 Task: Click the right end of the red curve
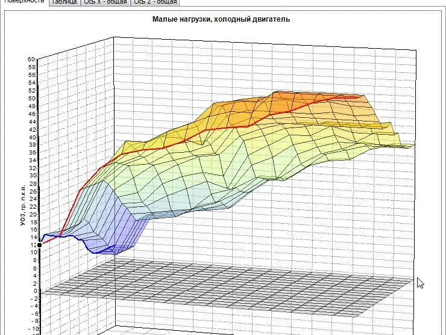(360, 96)
